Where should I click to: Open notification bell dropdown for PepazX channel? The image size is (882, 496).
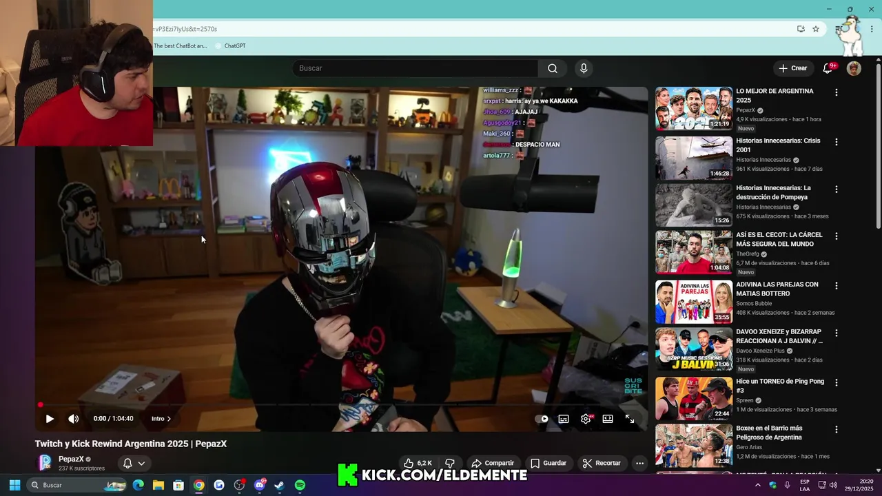pyautogui.click(x=134, y=464)
